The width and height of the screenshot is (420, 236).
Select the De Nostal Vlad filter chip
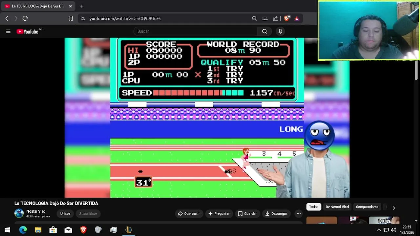(337, 207)
